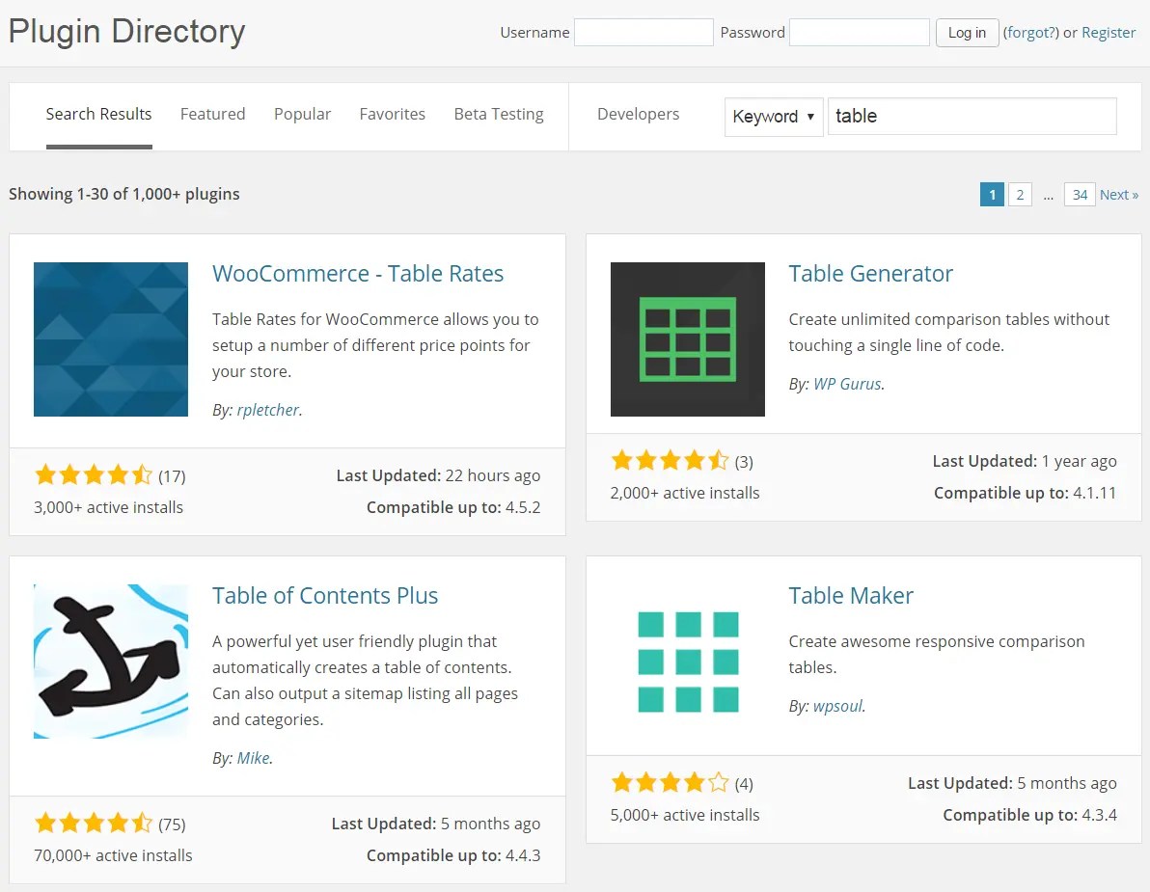Click Compatible up to: 4.1.11 text
The width and height of the screenshot is (1150, 892).
(x=1025, y=493)
